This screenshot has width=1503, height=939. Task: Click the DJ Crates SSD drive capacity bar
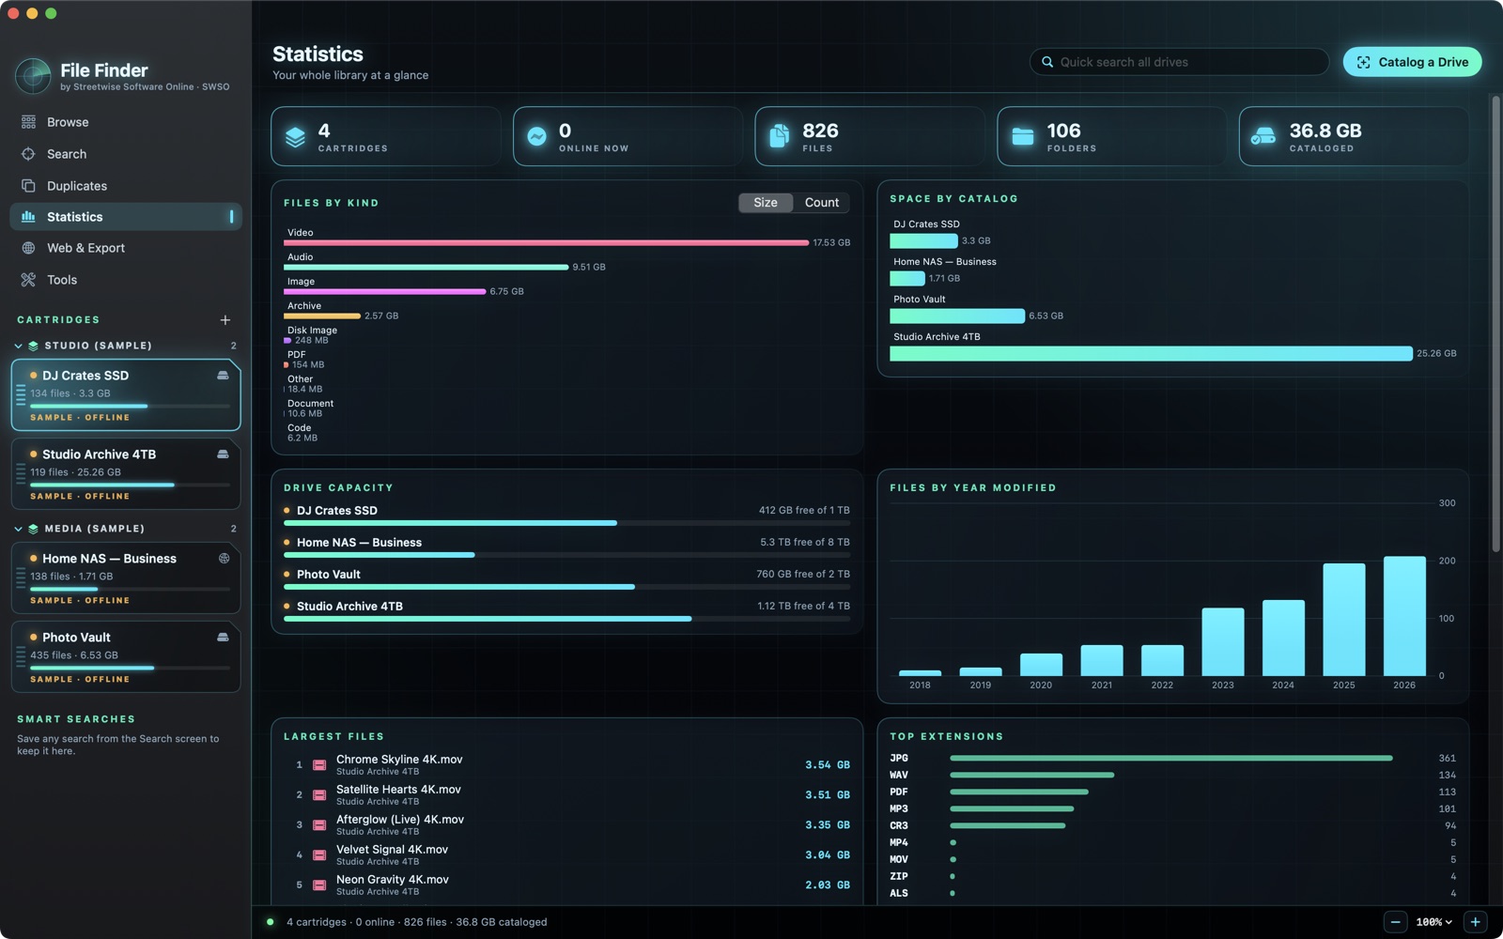(566, 523)
